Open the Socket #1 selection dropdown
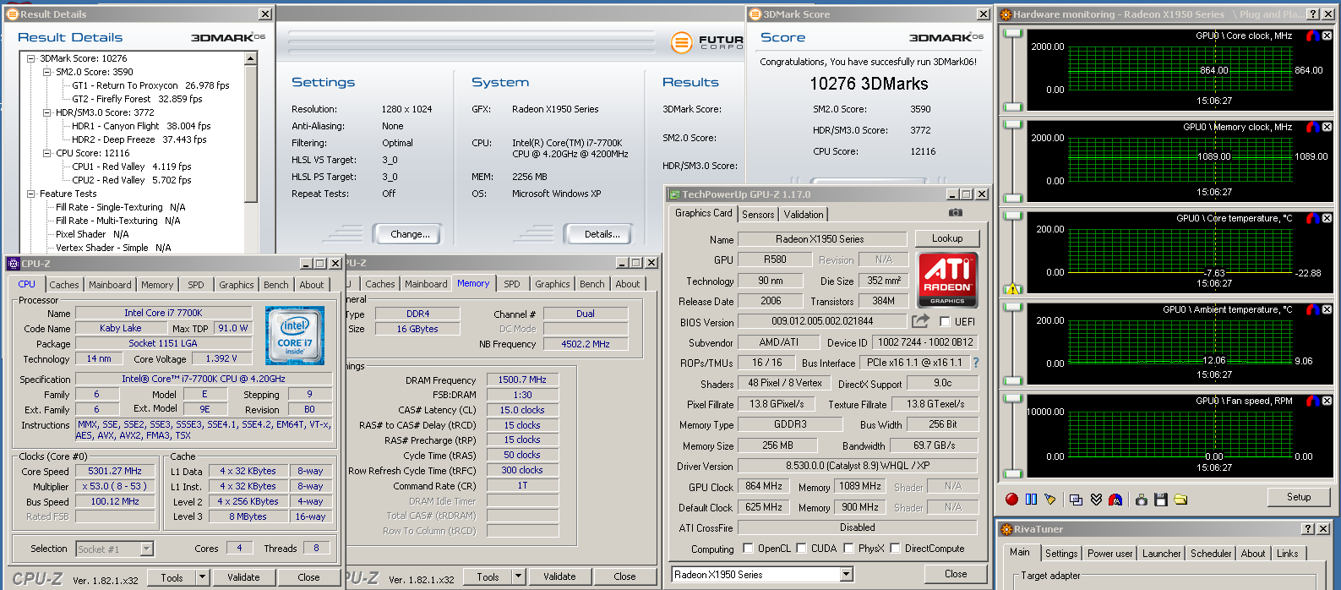Image resolution: width=1341 pixels, height=590 pixels. point(146,549)
